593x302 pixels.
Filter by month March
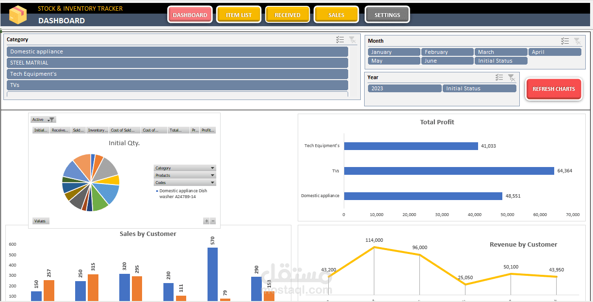click(501, 52)
